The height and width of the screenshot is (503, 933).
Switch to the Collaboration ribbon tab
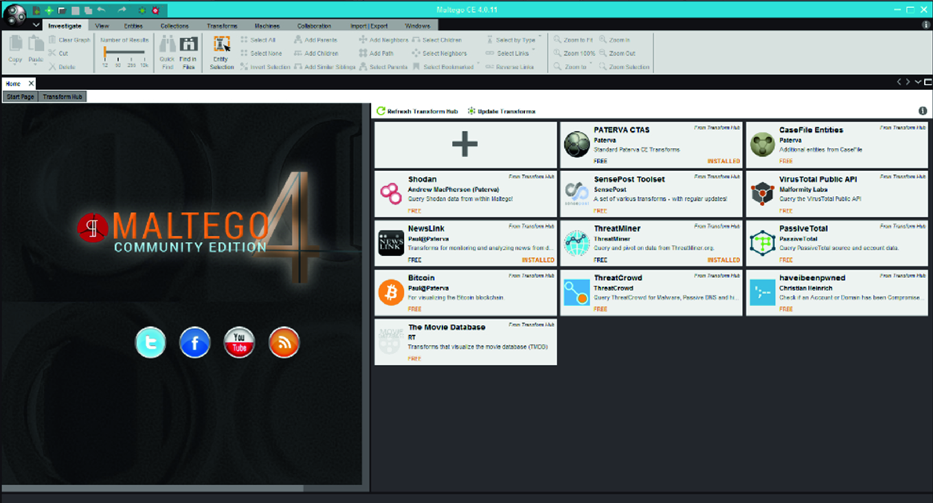(x=315, y=26)
